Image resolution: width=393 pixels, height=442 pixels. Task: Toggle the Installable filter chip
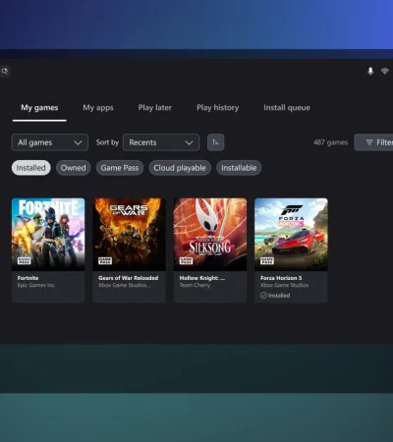[239, 168]
